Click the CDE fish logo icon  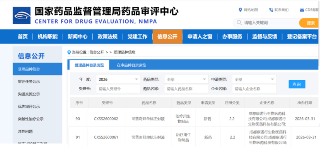click(22, 15)
